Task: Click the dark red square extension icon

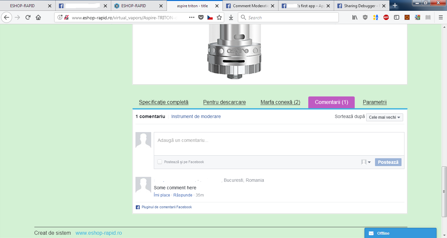Action: [x=407, y=17]
